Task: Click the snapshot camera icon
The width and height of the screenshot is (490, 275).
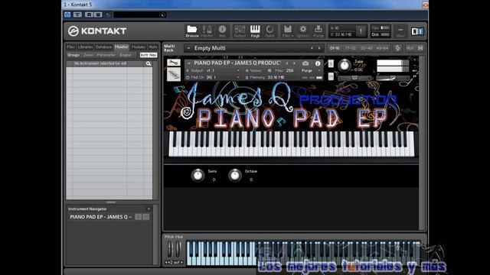Action: pyautogui.click(x=305, y=63)
